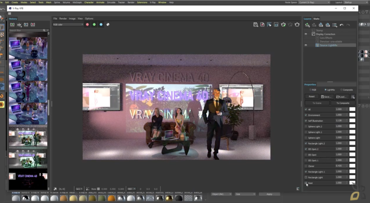The width and height of the screenshot is (370, 203).
Task: Open the history search filter dropdown arrow
Action: [47, 30]
